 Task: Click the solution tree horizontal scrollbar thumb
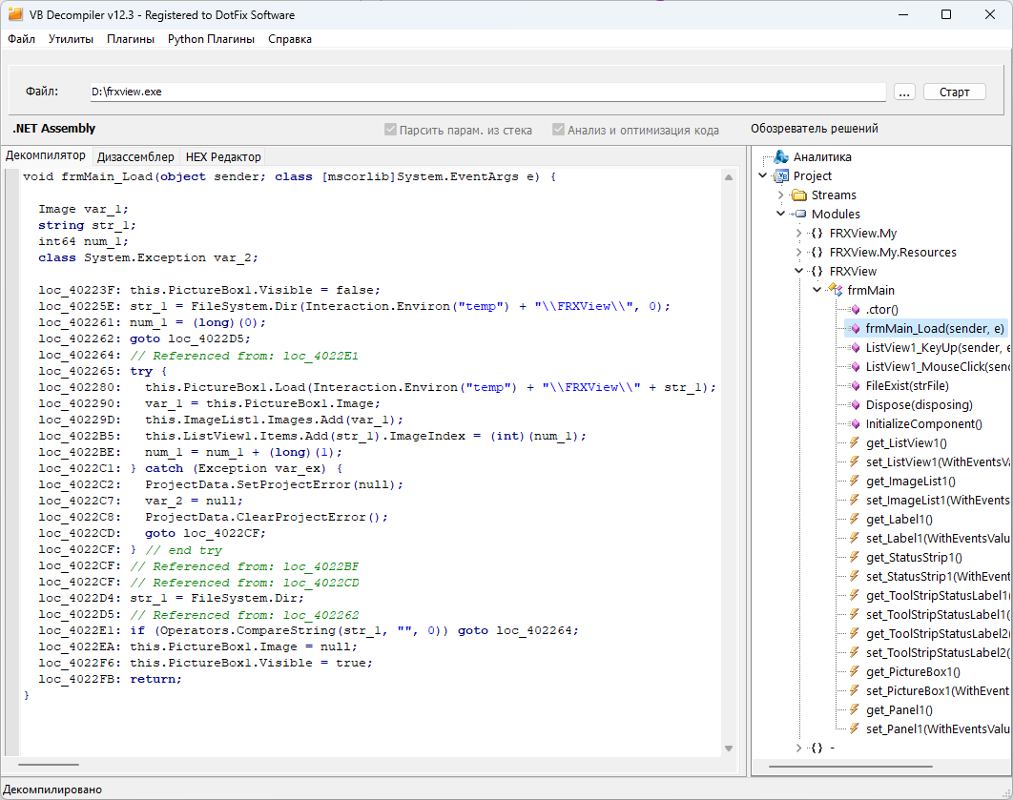(x=851, y=767)
